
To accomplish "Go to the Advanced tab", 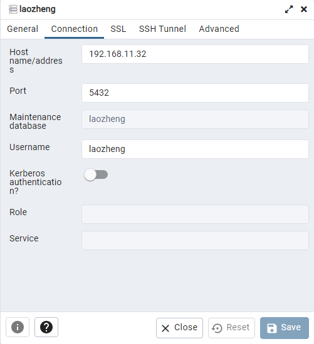I will point(219,29).
